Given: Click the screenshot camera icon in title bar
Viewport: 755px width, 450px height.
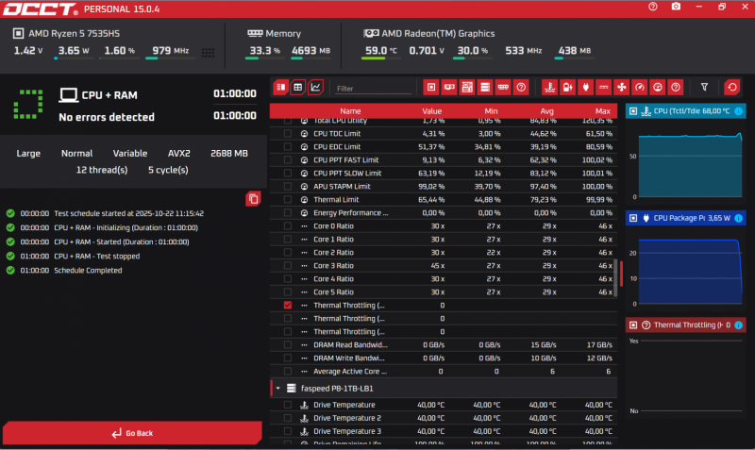Looking at the screenshot, I should pos(675,8).
